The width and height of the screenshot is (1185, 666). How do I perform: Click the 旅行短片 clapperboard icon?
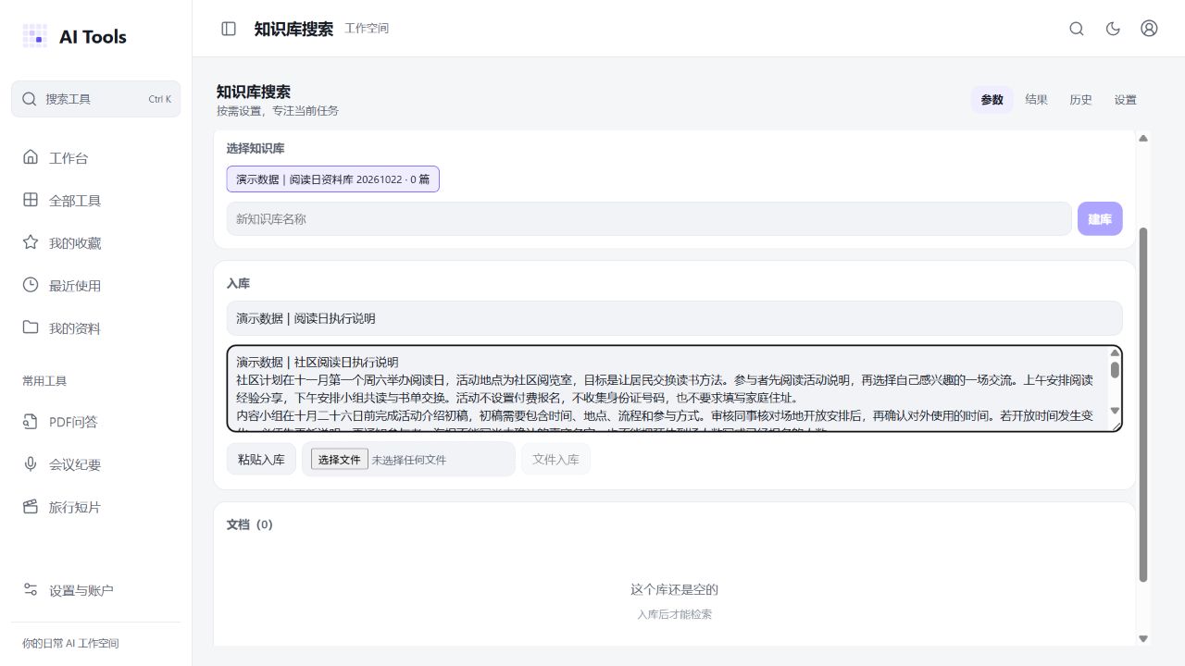click(x=31, y=507)
